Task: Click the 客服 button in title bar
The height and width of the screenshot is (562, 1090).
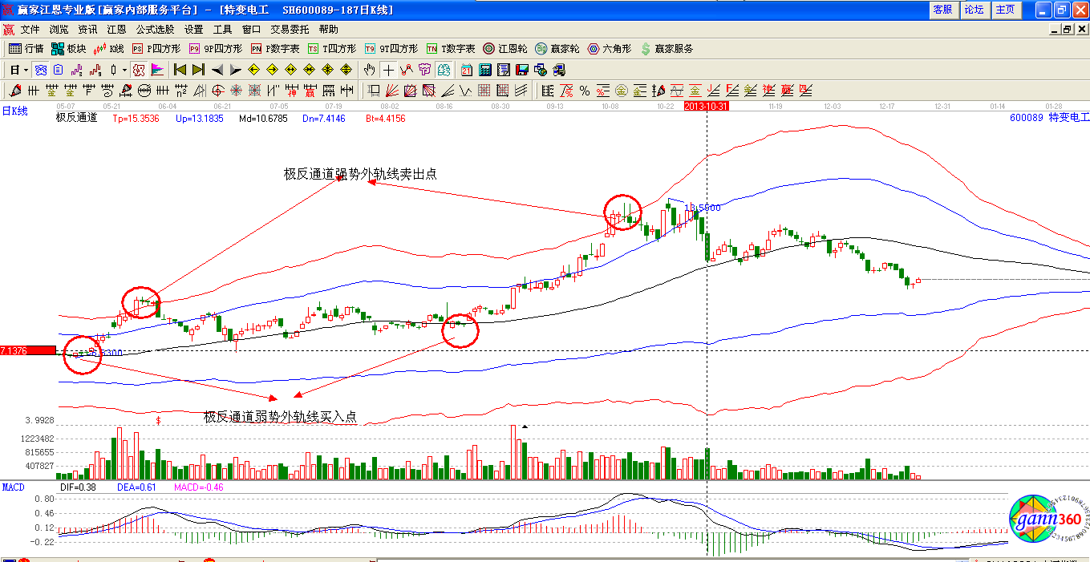Action: tap(942, 10)
